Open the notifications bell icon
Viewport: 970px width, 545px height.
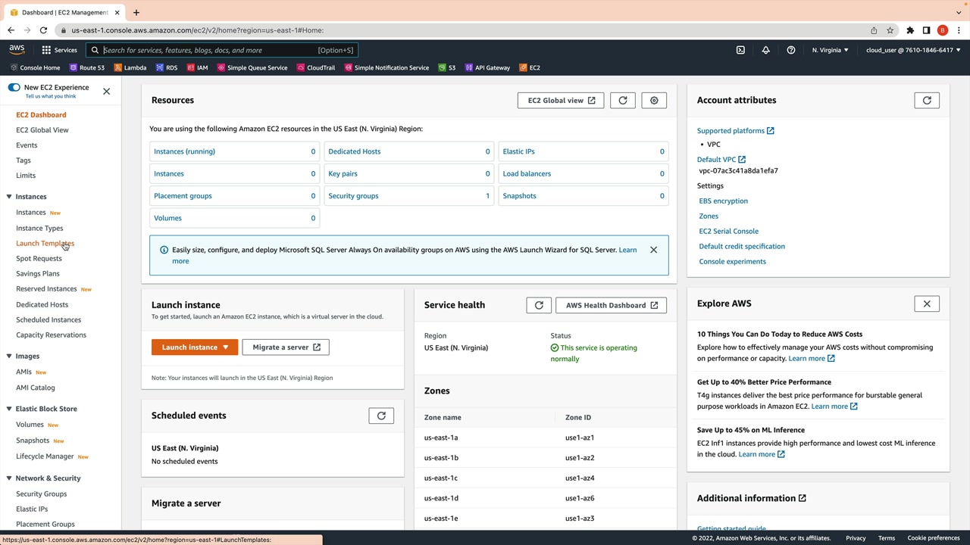point(765,50)
